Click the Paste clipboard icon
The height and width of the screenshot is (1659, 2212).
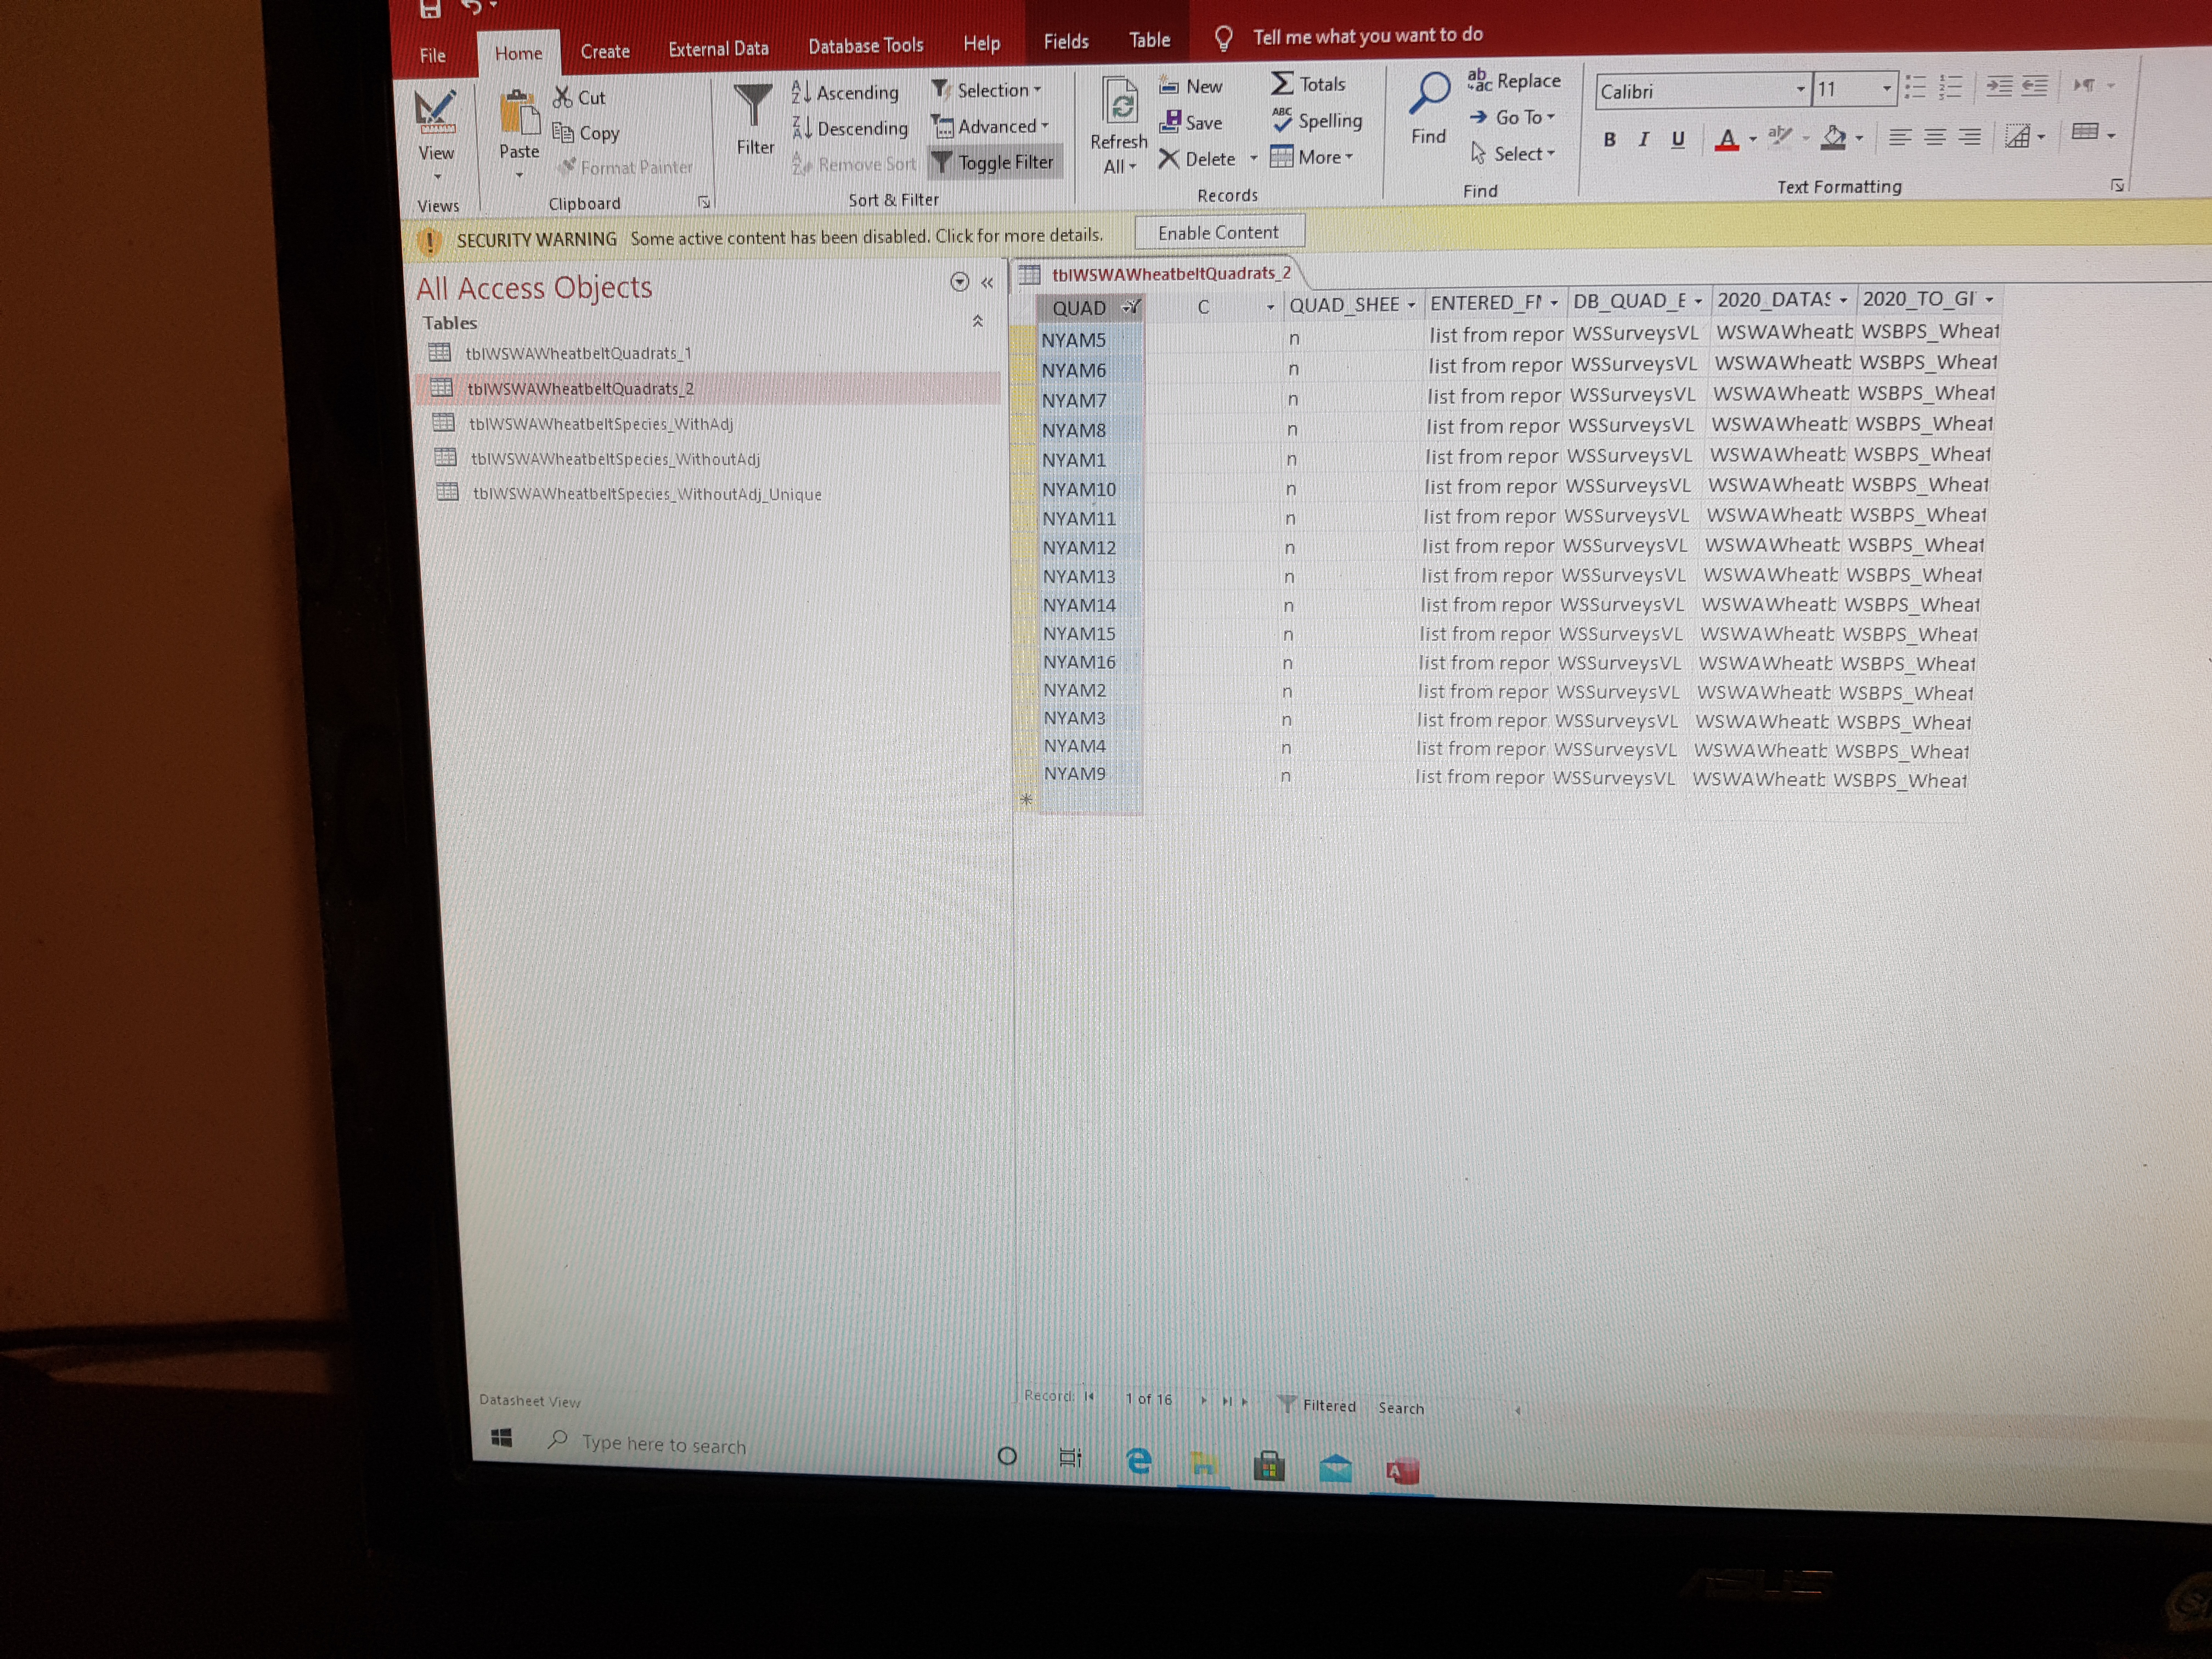519,112
